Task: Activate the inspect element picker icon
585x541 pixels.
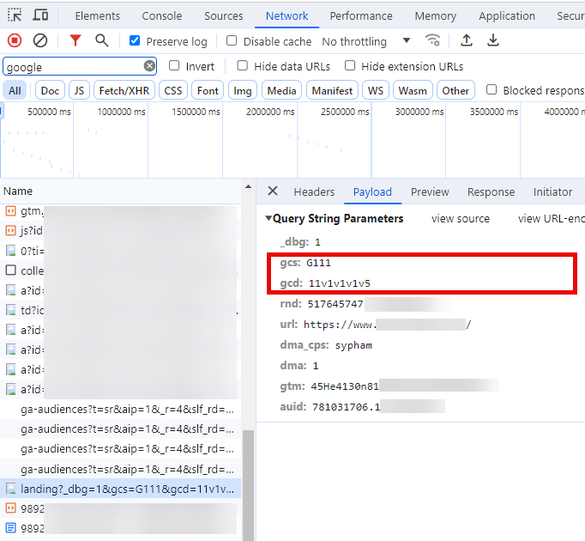Action: tap(15, 15)
